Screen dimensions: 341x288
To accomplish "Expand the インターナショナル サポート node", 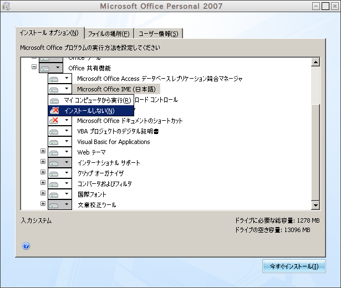I will click(43, 161).
